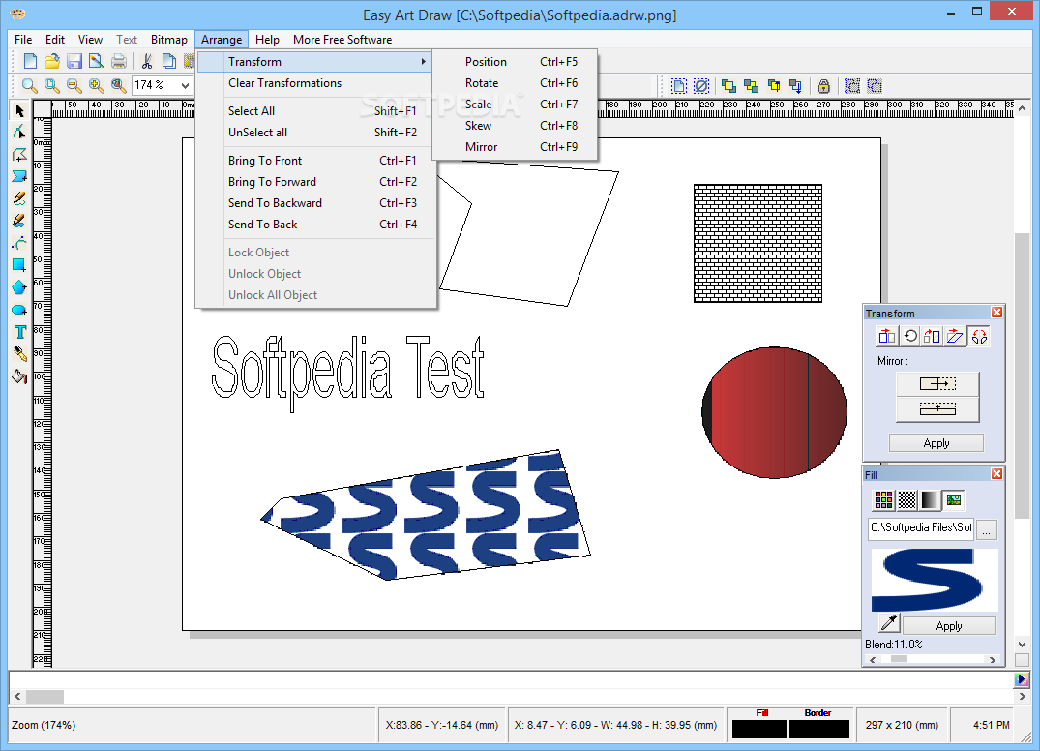Image resolution: width=1040 pixels, height=751 pixels.
Task: Click the horizontal mirror button
Action: click(937, 384)
